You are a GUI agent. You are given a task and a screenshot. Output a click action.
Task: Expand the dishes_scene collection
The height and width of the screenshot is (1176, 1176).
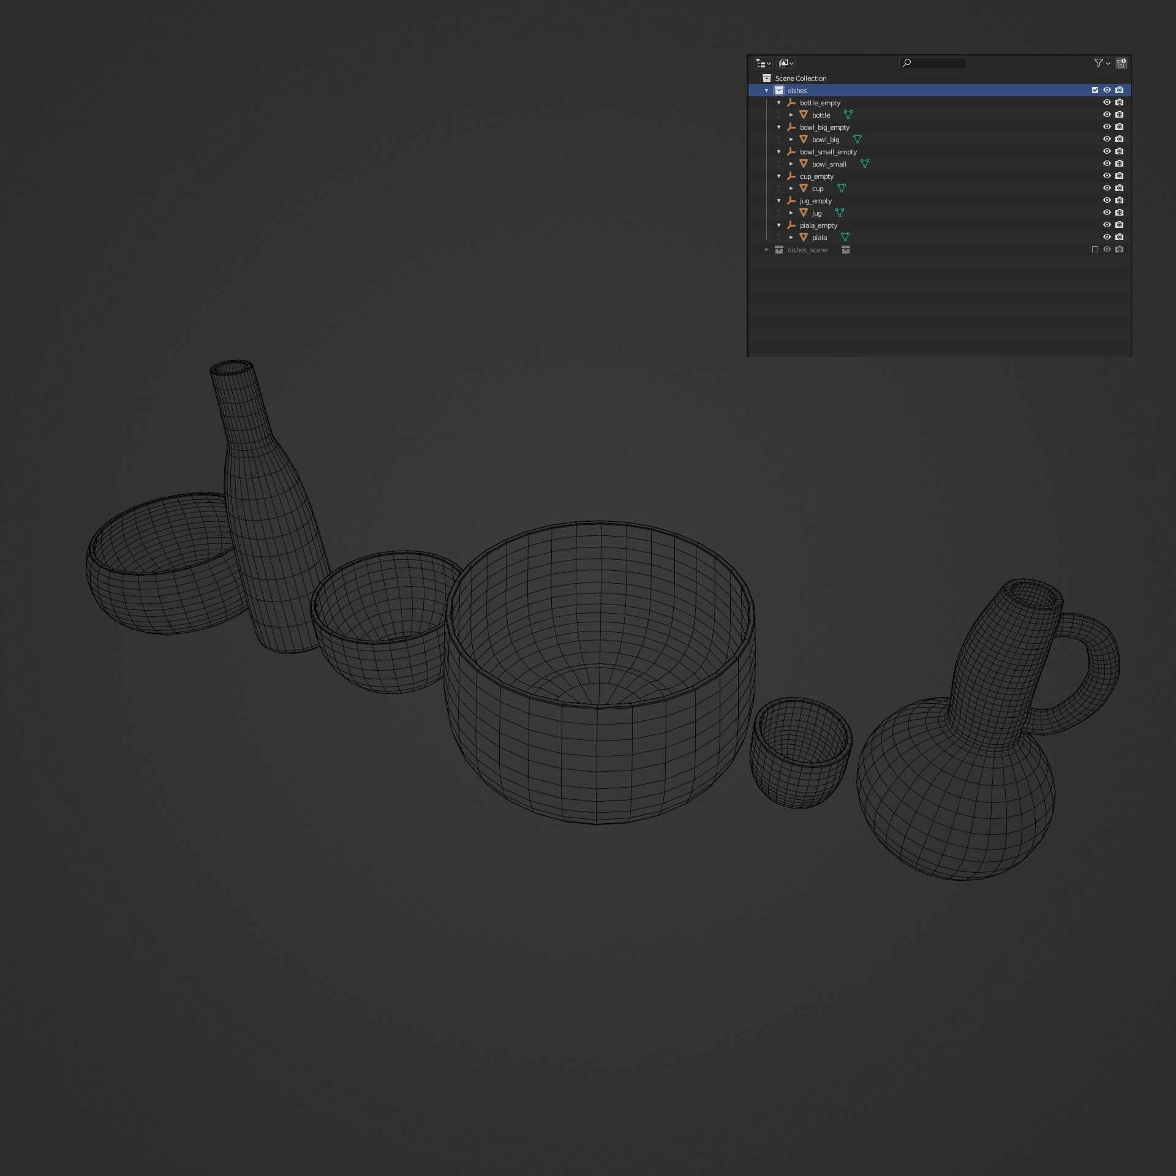click(x=766, y=249)
